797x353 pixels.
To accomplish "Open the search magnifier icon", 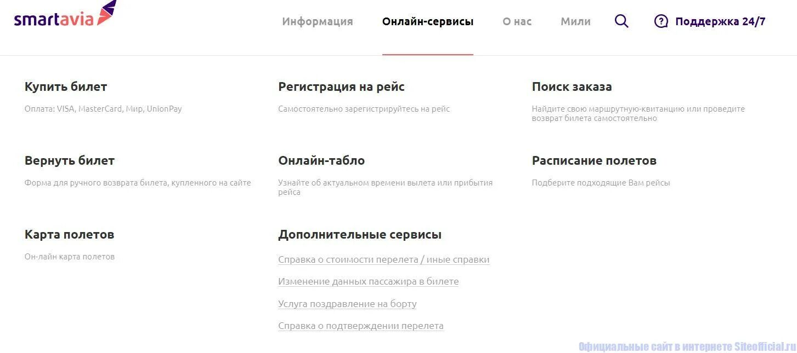I will 621,21.
